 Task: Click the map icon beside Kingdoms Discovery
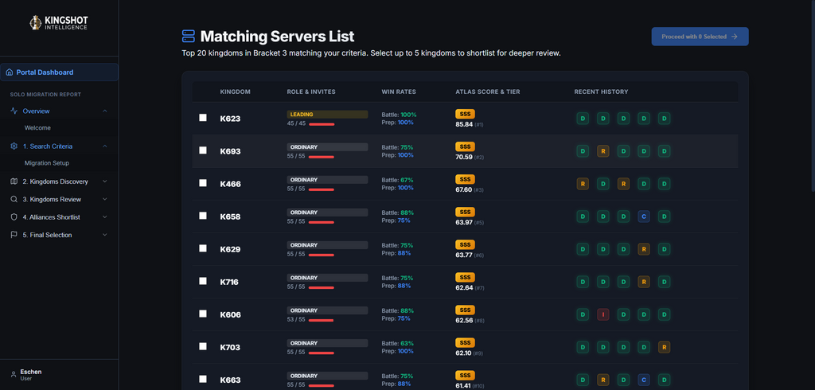14,181
